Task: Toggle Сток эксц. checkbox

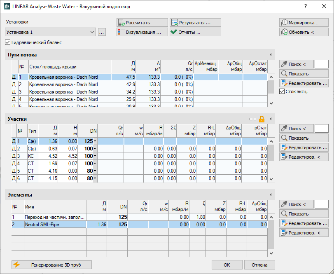Action: (x=282, y=91)
